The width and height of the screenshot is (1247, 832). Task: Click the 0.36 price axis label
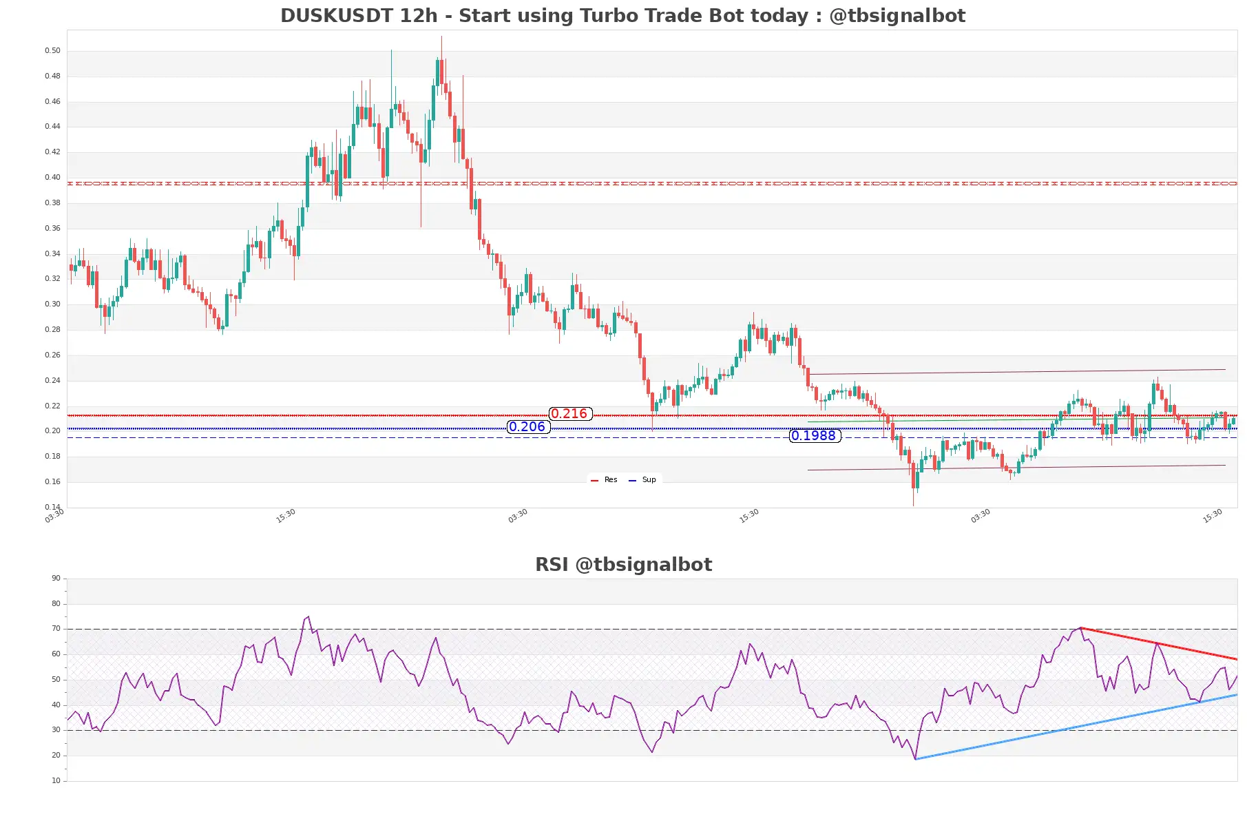[x=52, y=229]
